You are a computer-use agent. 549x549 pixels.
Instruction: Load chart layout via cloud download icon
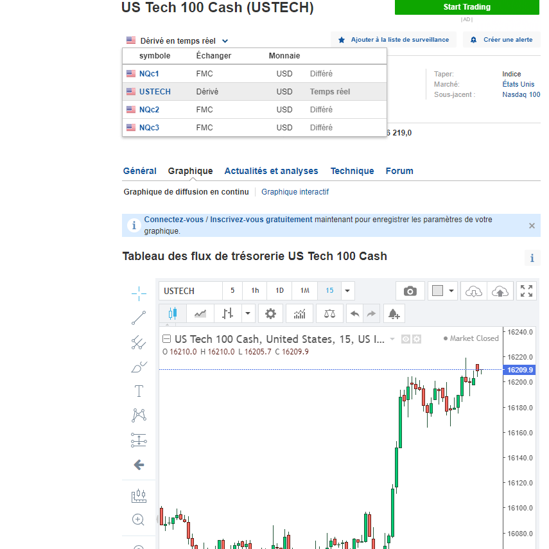point(474,291)
